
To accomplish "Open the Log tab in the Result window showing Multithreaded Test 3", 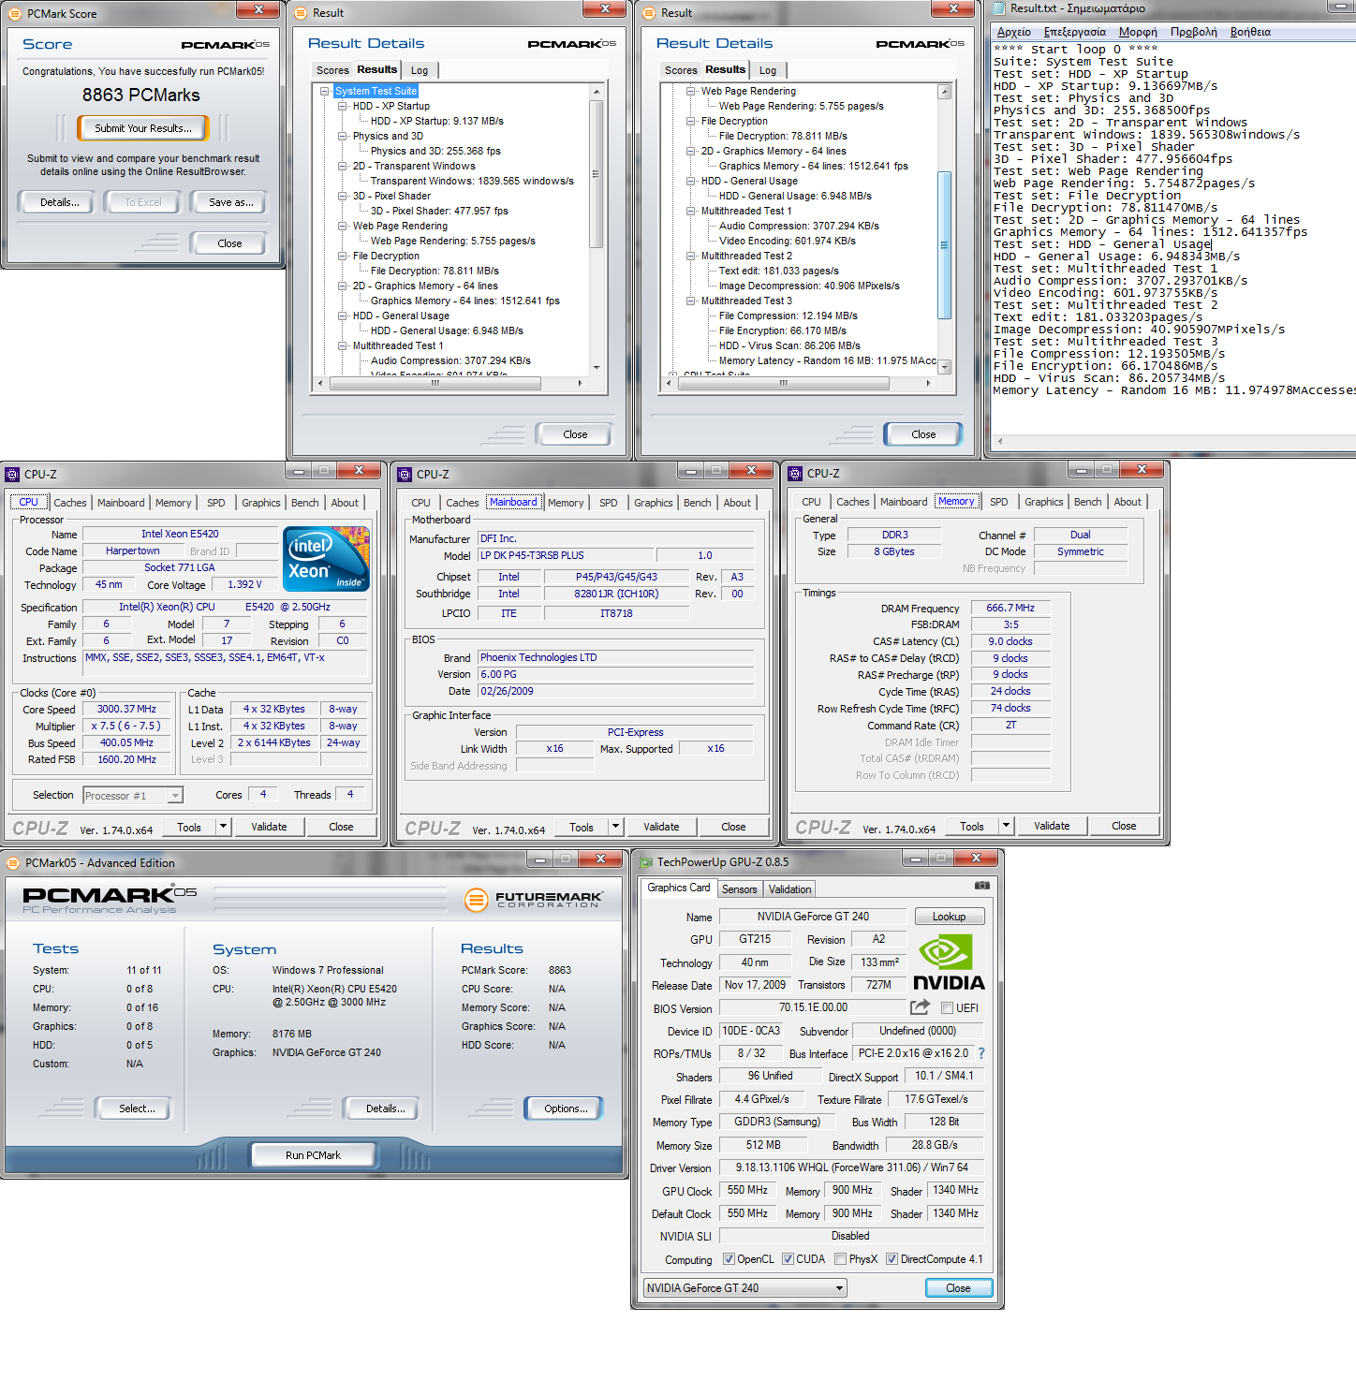I will [x=768, y=70].
